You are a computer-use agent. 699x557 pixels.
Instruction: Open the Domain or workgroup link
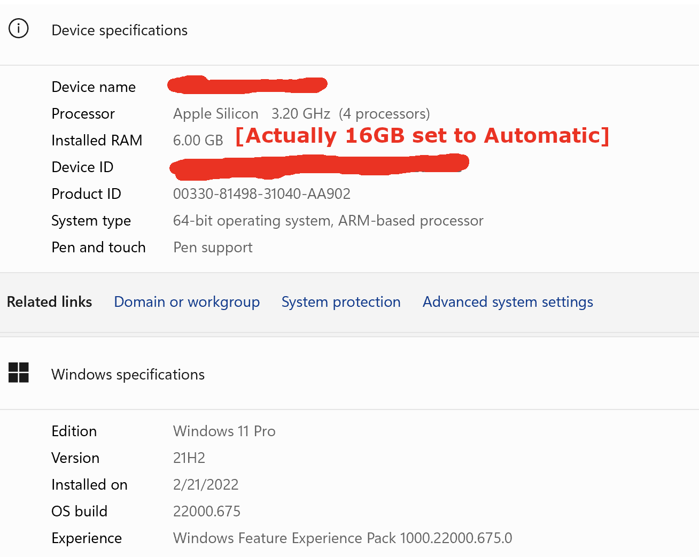(x=187, y=302)
